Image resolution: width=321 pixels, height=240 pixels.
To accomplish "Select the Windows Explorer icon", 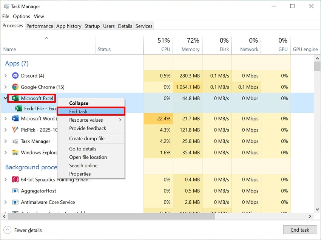I will (15, 153).
